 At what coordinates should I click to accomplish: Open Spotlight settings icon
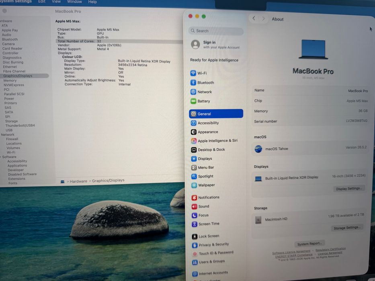click(194, 177)
